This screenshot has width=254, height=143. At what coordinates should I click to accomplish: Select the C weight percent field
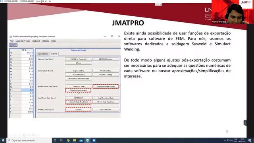pyautogui.click(x=27, y=102)
